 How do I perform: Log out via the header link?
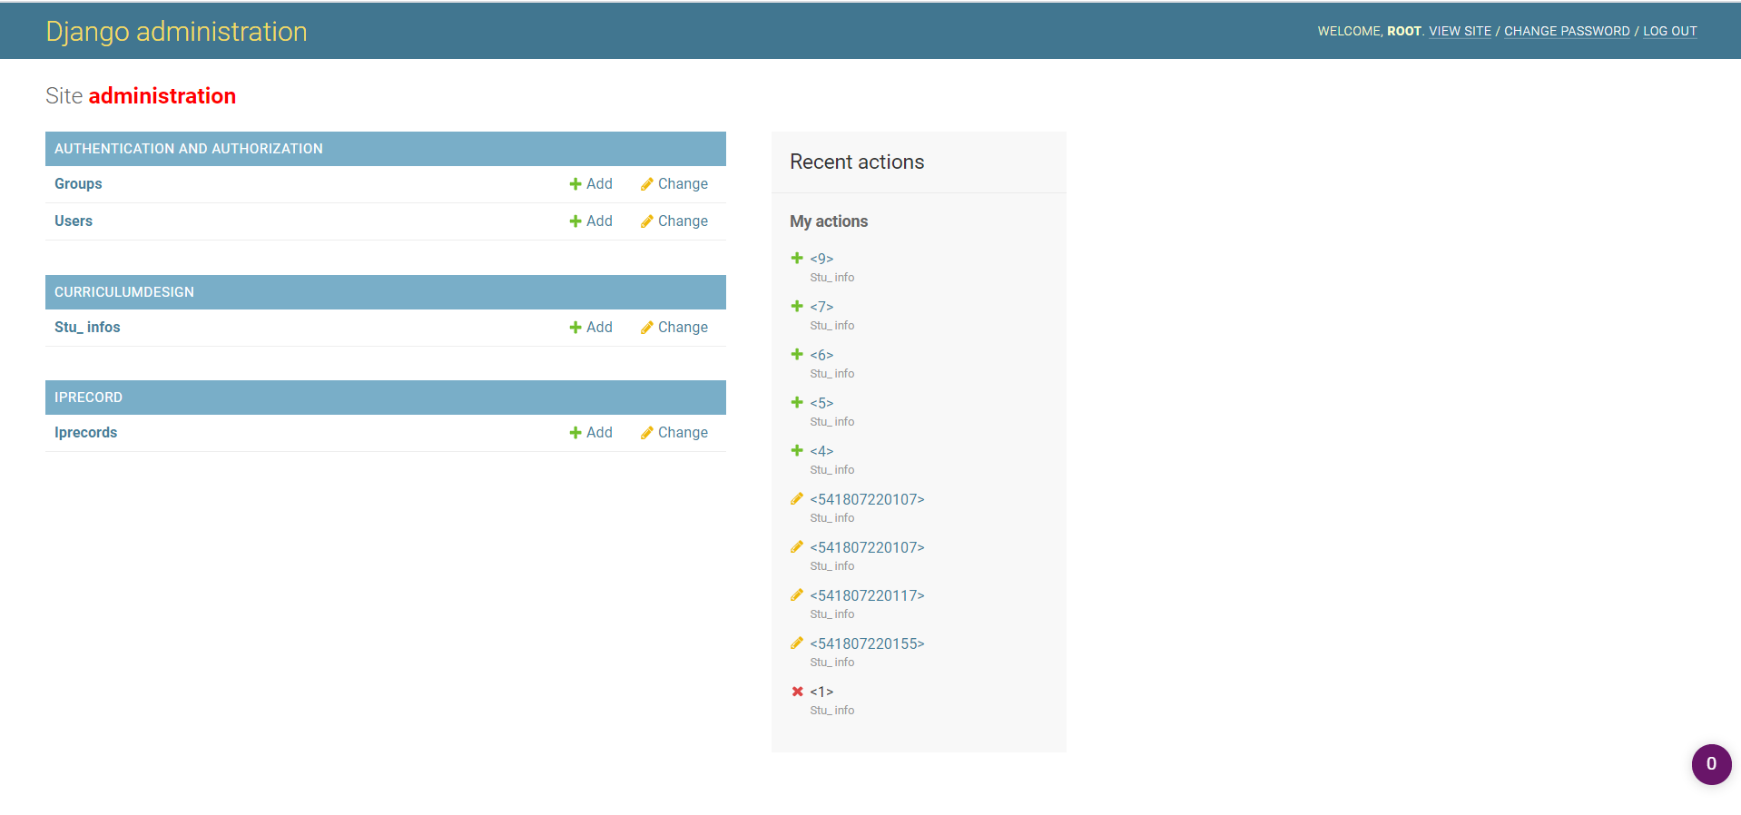pos(1669,31)
